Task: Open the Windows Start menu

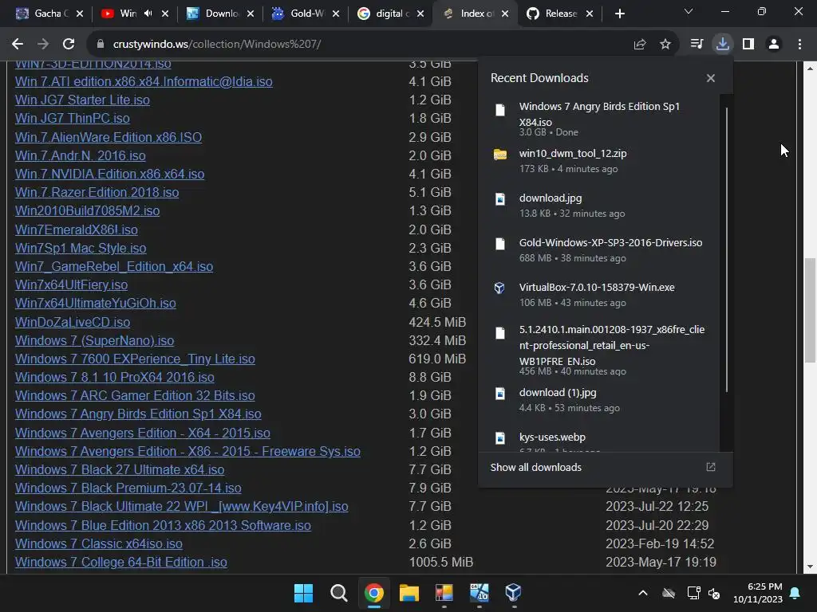Action: (x=303, y=592)
